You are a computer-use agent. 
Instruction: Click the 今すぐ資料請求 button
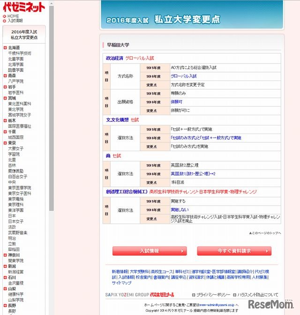tap(234, 251)
